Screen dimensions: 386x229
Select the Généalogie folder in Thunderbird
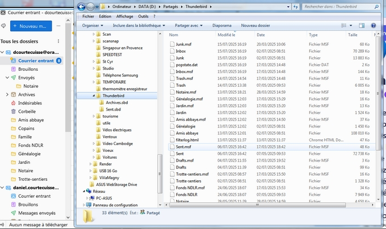tap(30, 154)
